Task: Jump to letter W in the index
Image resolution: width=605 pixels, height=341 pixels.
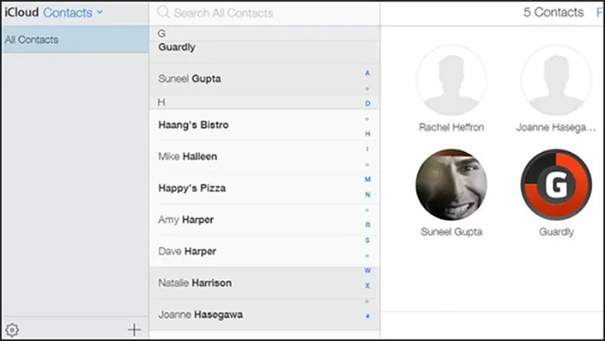Action: (x=368, y=271)
